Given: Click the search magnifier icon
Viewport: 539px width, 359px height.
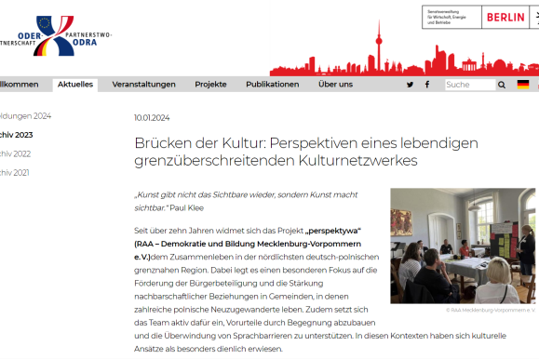Looking at the screenshot, I should coord(502,85).
